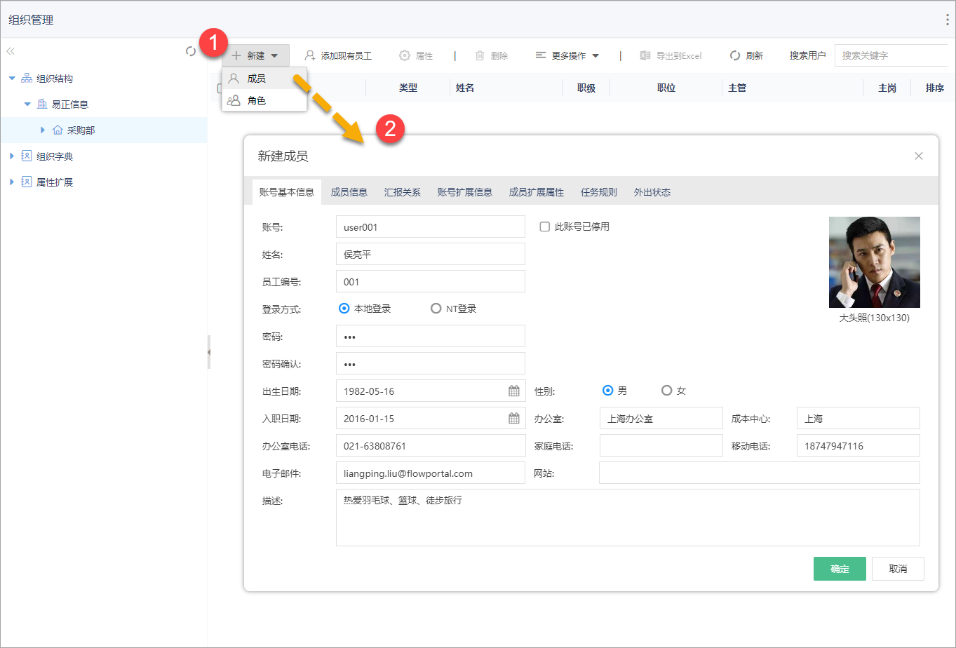Open the 新建 dropdown button
Screen dimensions: 956x648
click(255, 55)
